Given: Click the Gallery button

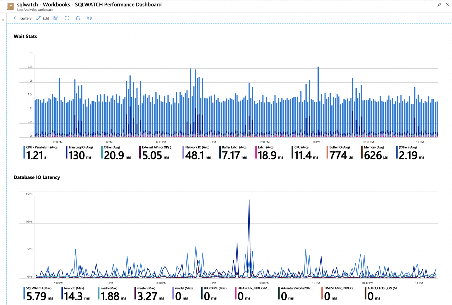Looking at the screenshot, I should [x=26, y=18].
